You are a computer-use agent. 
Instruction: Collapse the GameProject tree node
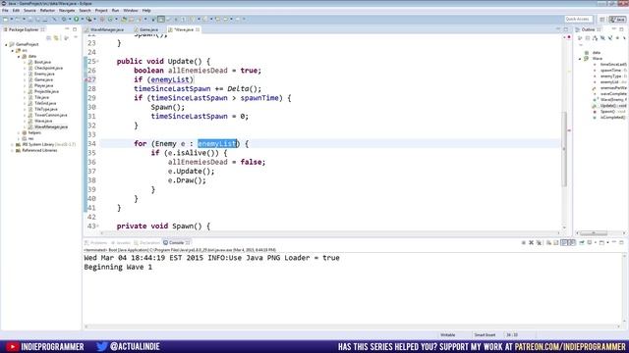[x=6, y=45]
